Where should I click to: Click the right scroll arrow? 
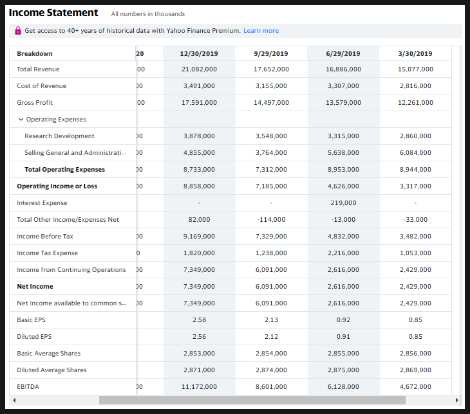457,400
